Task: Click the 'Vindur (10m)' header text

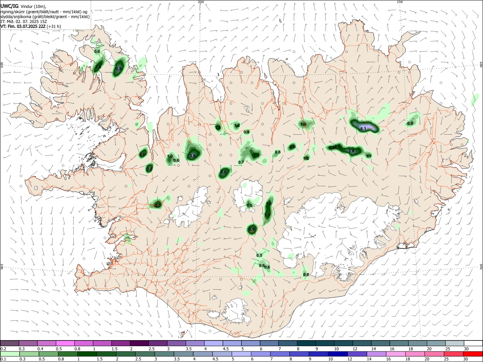Action: 33,6
